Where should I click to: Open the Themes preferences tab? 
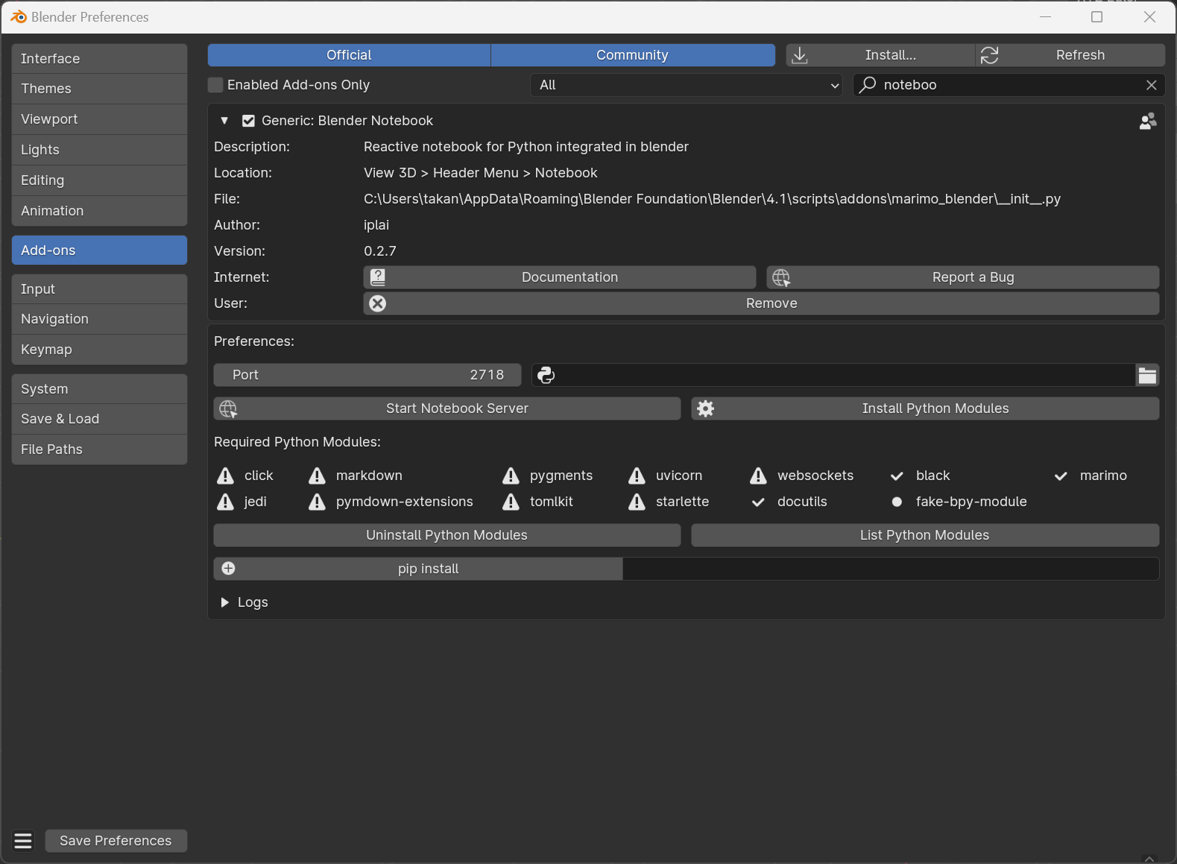point(99,89)
